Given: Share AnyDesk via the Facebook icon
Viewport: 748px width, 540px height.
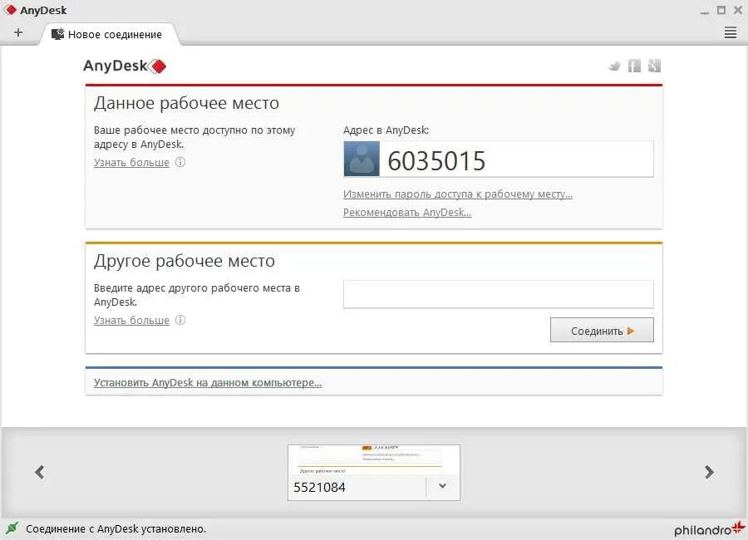Looking at the screenshot, I should 634,66.
